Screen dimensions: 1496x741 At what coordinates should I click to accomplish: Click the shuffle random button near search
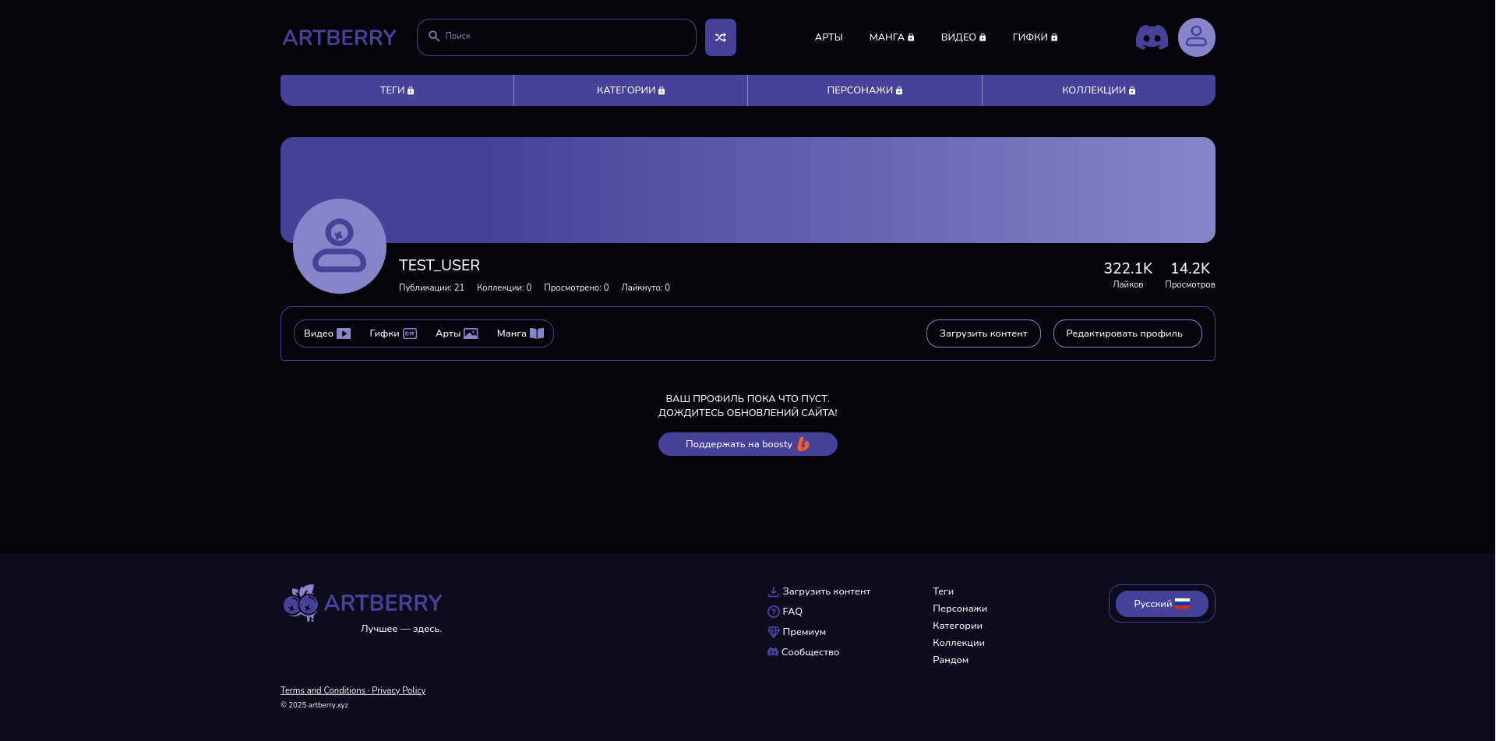(x=720, y=37)
